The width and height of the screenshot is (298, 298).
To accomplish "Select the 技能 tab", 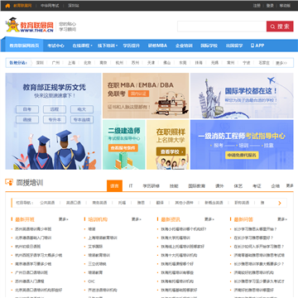I will [x=174, y=186].
